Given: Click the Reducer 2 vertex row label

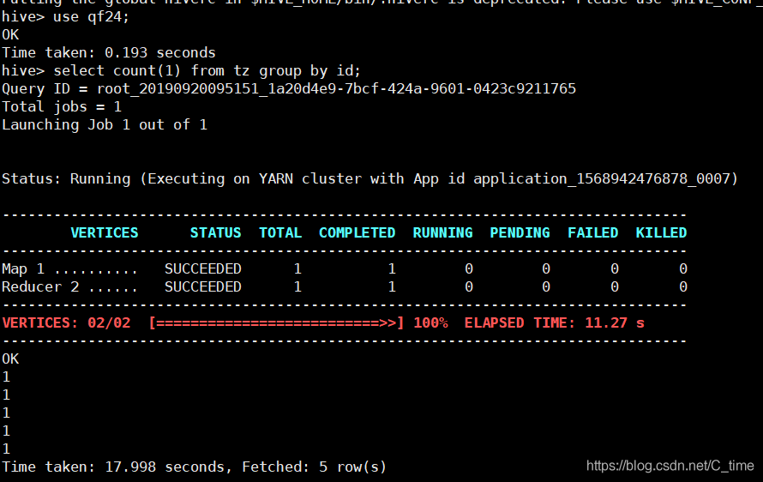Looking at the screenshot, I should click(40, 286).
